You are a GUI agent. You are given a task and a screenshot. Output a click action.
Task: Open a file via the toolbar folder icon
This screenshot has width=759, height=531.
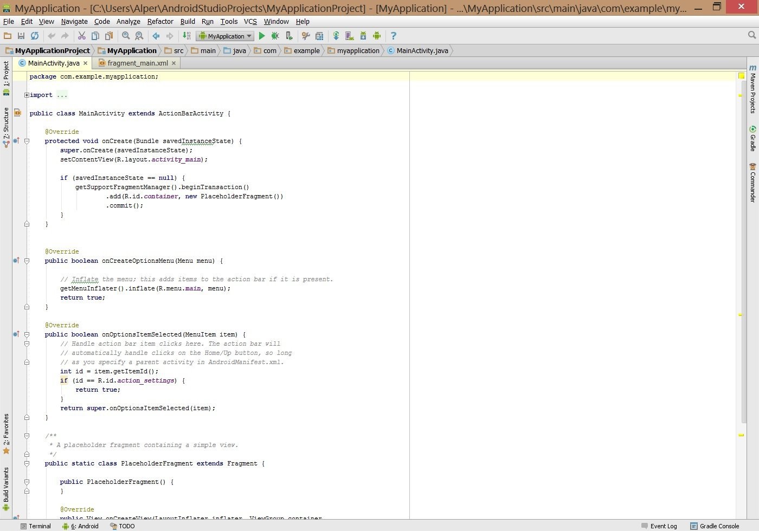click(x=8, y=36)
